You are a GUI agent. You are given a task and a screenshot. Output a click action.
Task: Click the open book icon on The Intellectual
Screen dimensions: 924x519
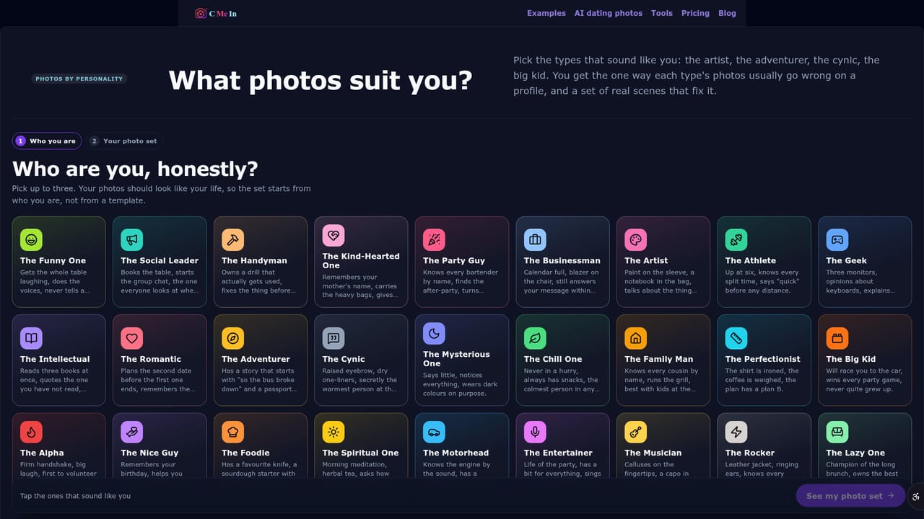click(31, 338)
